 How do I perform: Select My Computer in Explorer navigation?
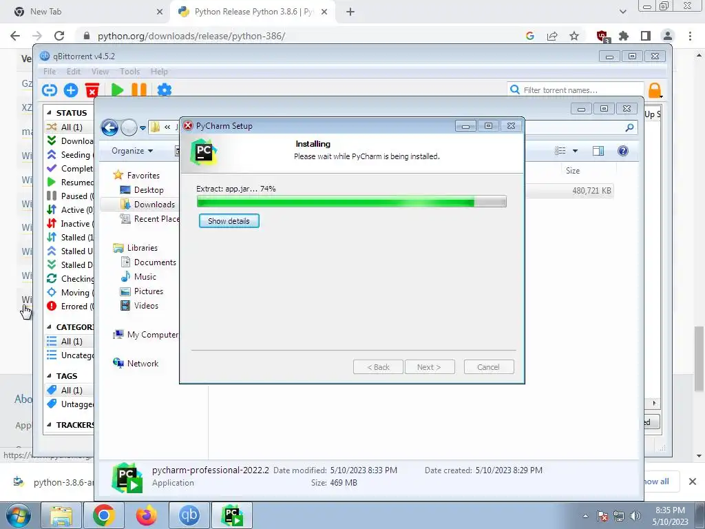[x=146, y=335]
